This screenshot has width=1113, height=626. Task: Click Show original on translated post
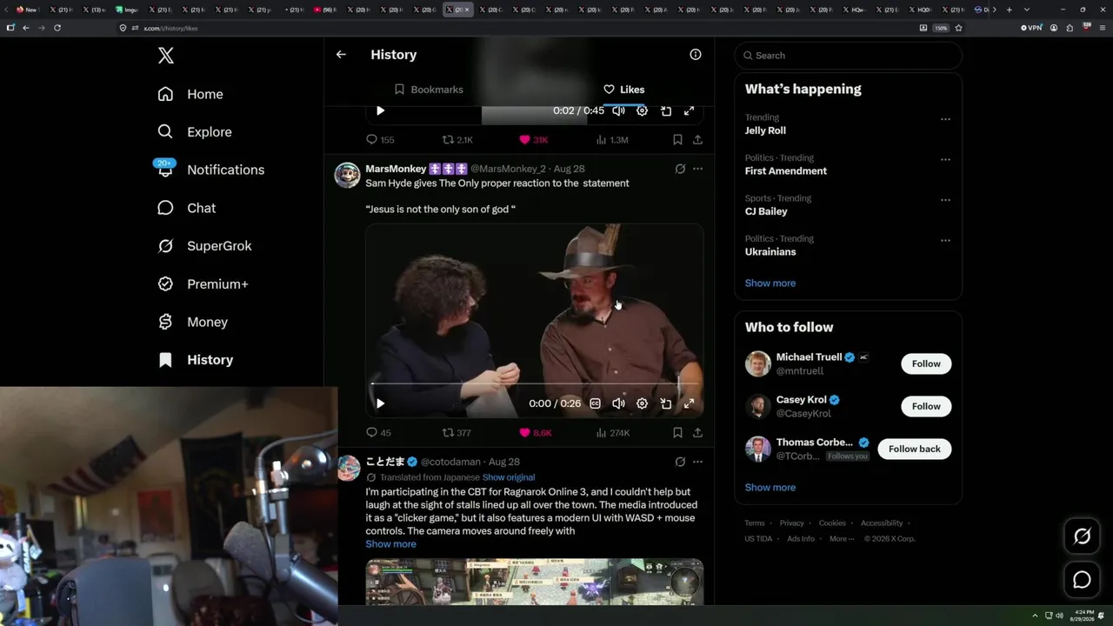click(509, 477)
